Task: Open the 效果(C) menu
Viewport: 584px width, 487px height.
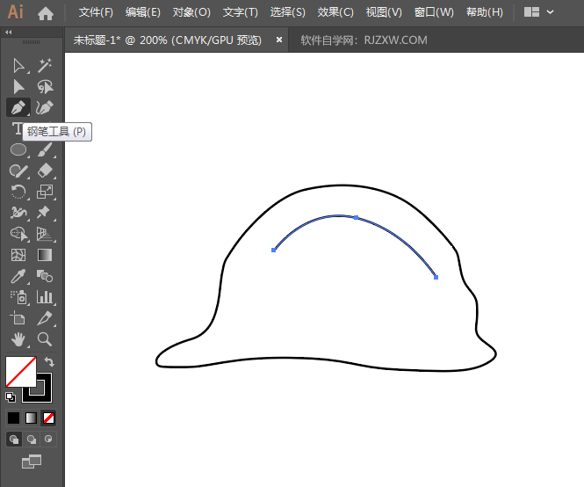Action: 335,12
